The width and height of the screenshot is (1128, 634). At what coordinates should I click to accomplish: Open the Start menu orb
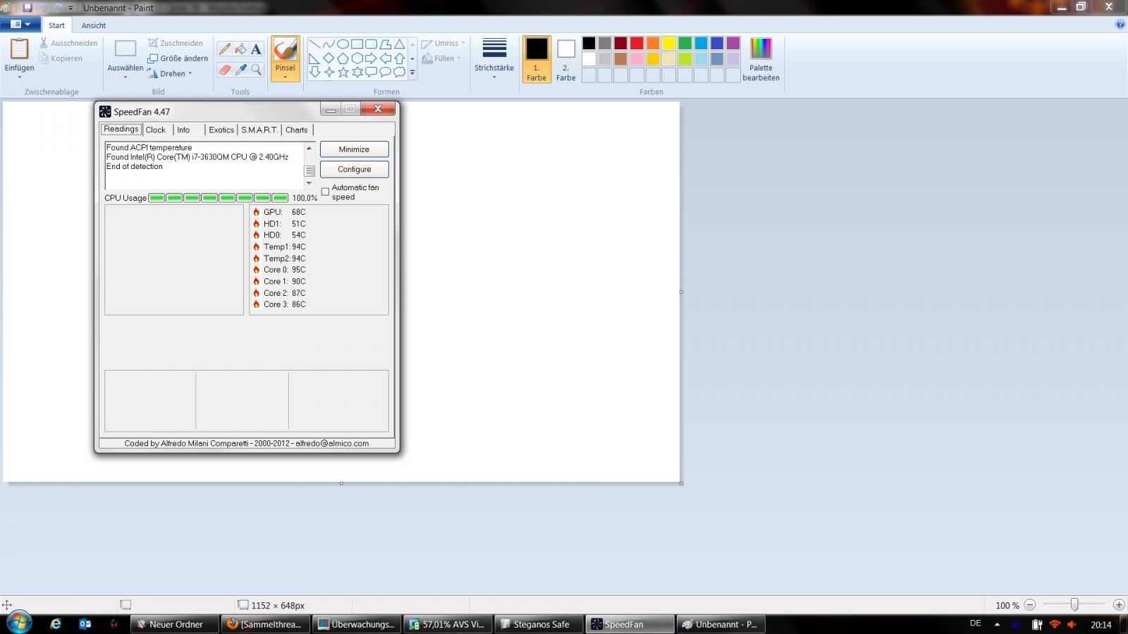coord(19,623)
